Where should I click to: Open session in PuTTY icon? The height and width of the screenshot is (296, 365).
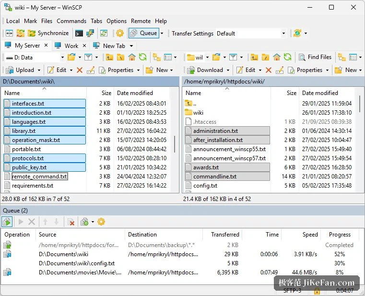90,33
